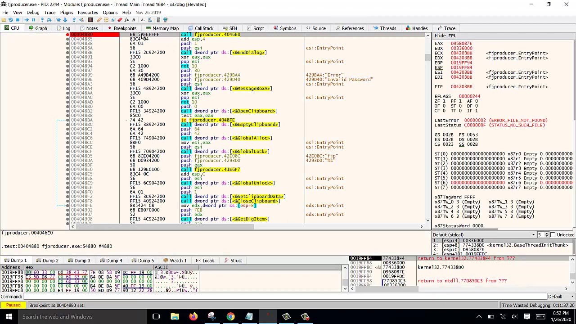Open the Bookmarks toolbar icon
576x324 pixels.
[x=120, y=20]
